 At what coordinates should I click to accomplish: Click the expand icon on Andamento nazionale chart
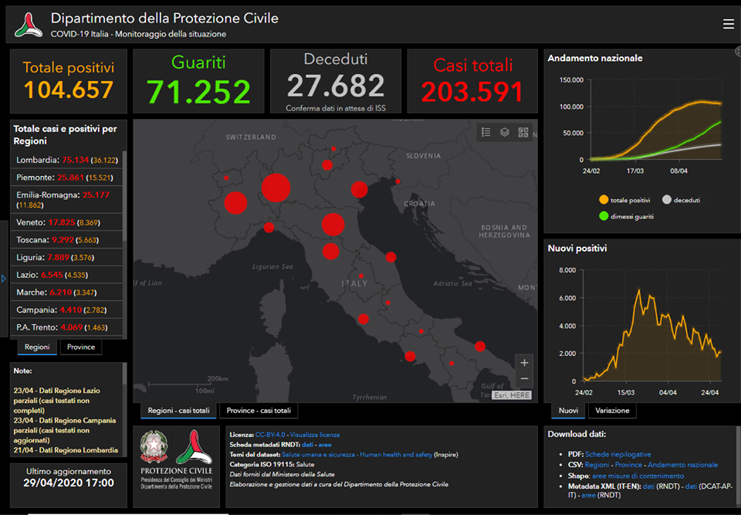pyautogui.click(x=737, y=52)
